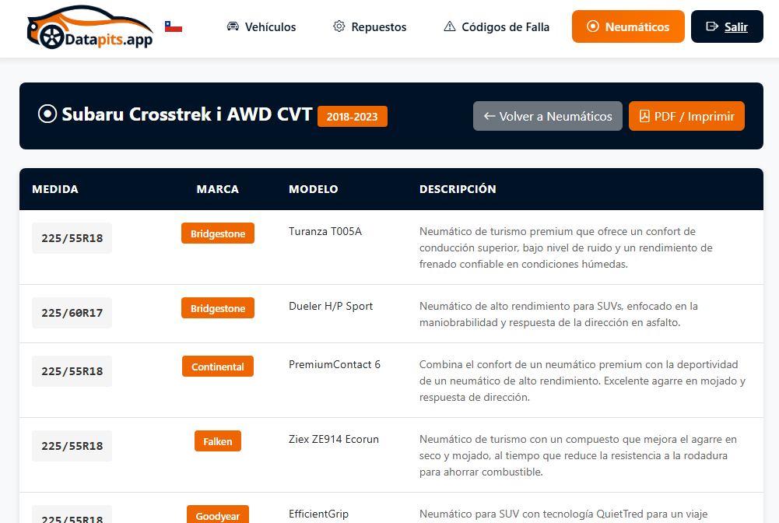
Task: Click Bridgestone badge in Turanza T005A row
Action: coord(218,233)
